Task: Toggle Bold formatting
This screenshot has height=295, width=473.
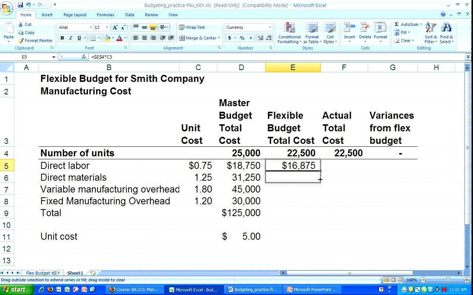Action: pos(62,38)
